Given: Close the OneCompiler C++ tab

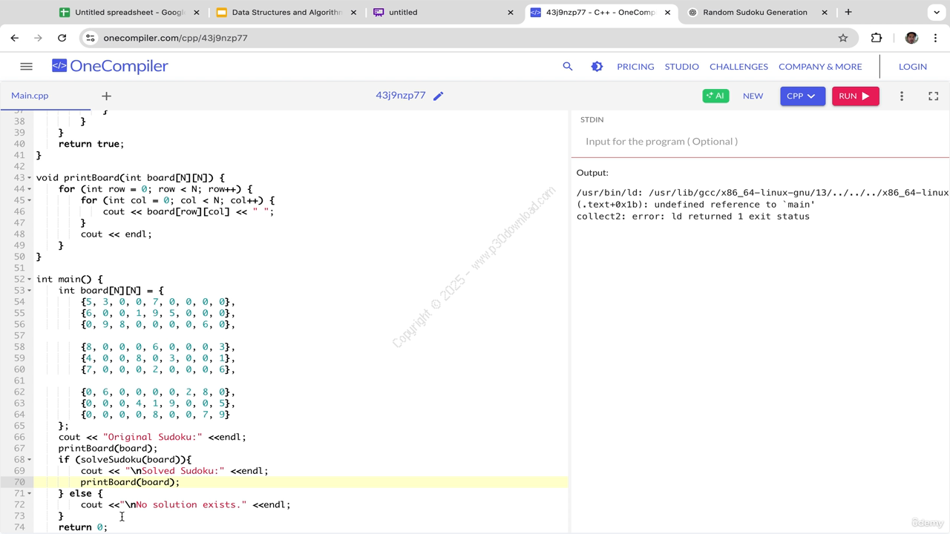Looking at the screenshot, I should tap(667, 13).
